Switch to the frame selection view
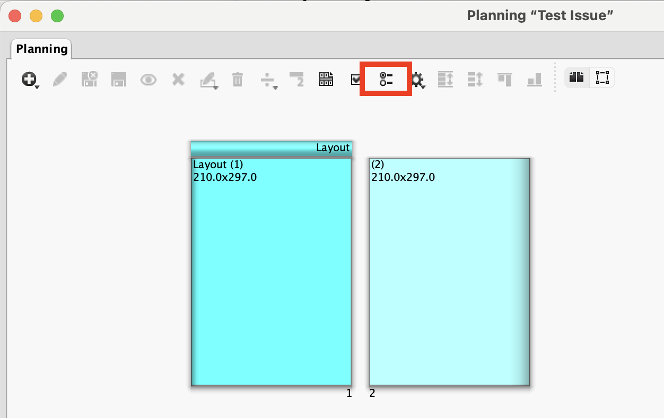This screenshot has height=418, width=664. tap(602, 77)
